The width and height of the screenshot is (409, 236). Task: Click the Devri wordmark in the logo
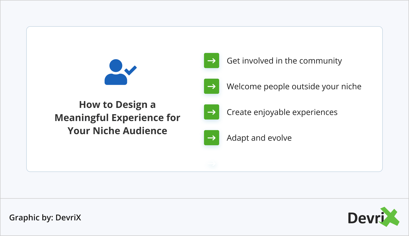click(366, 218)
